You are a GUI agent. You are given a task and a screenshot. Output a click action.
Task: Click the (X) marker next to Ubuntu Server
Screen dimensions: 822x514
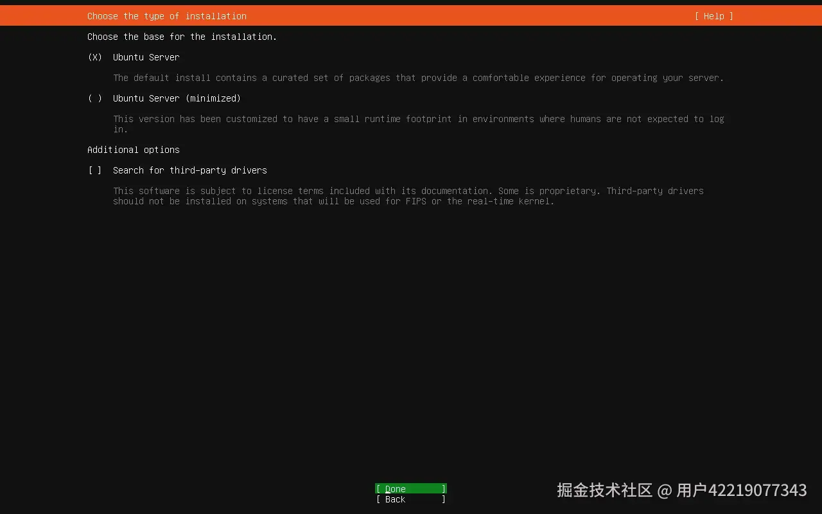94,57
